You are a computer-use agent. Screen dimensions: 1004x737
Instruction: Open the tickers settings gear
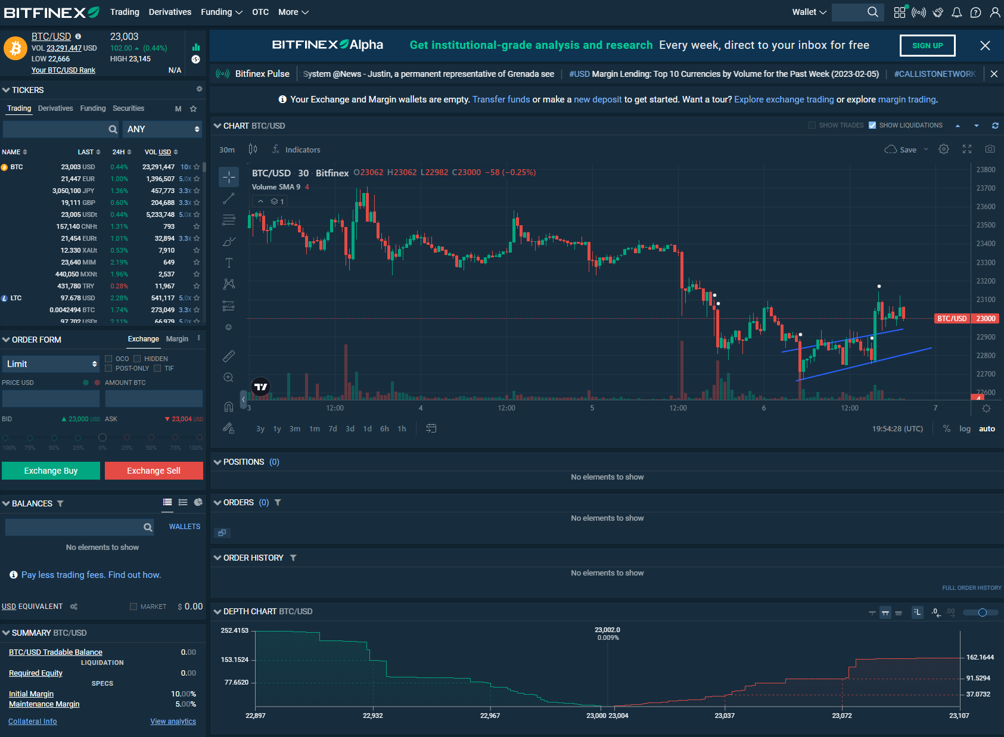point(200,89)
